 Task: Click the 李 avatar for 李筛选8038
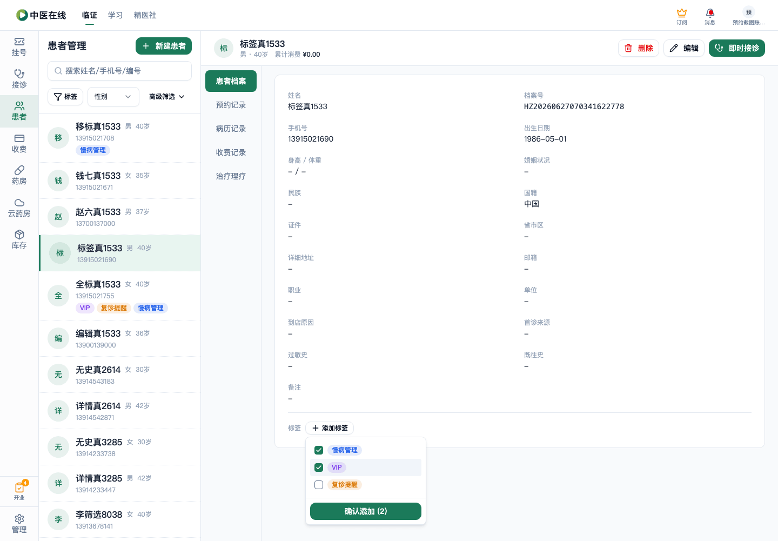pyautogui.click(x=58, y=519)
